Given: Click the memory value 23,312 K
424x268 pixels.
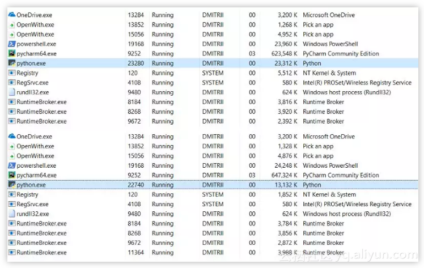Looking at the screenshot, I should [x=286, y=63].
